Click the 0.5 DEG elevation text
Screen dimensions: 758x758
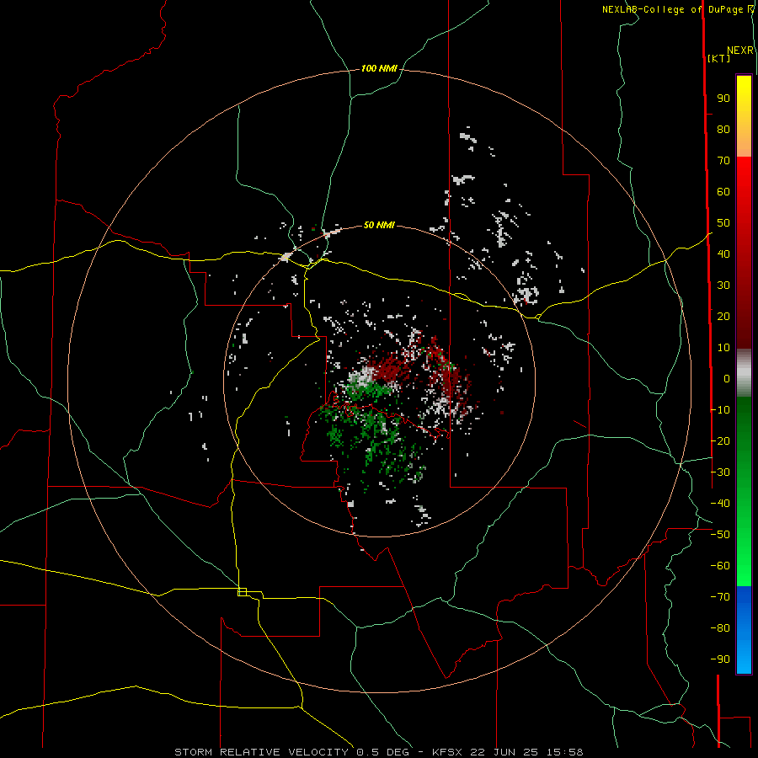tap(383, 752)
